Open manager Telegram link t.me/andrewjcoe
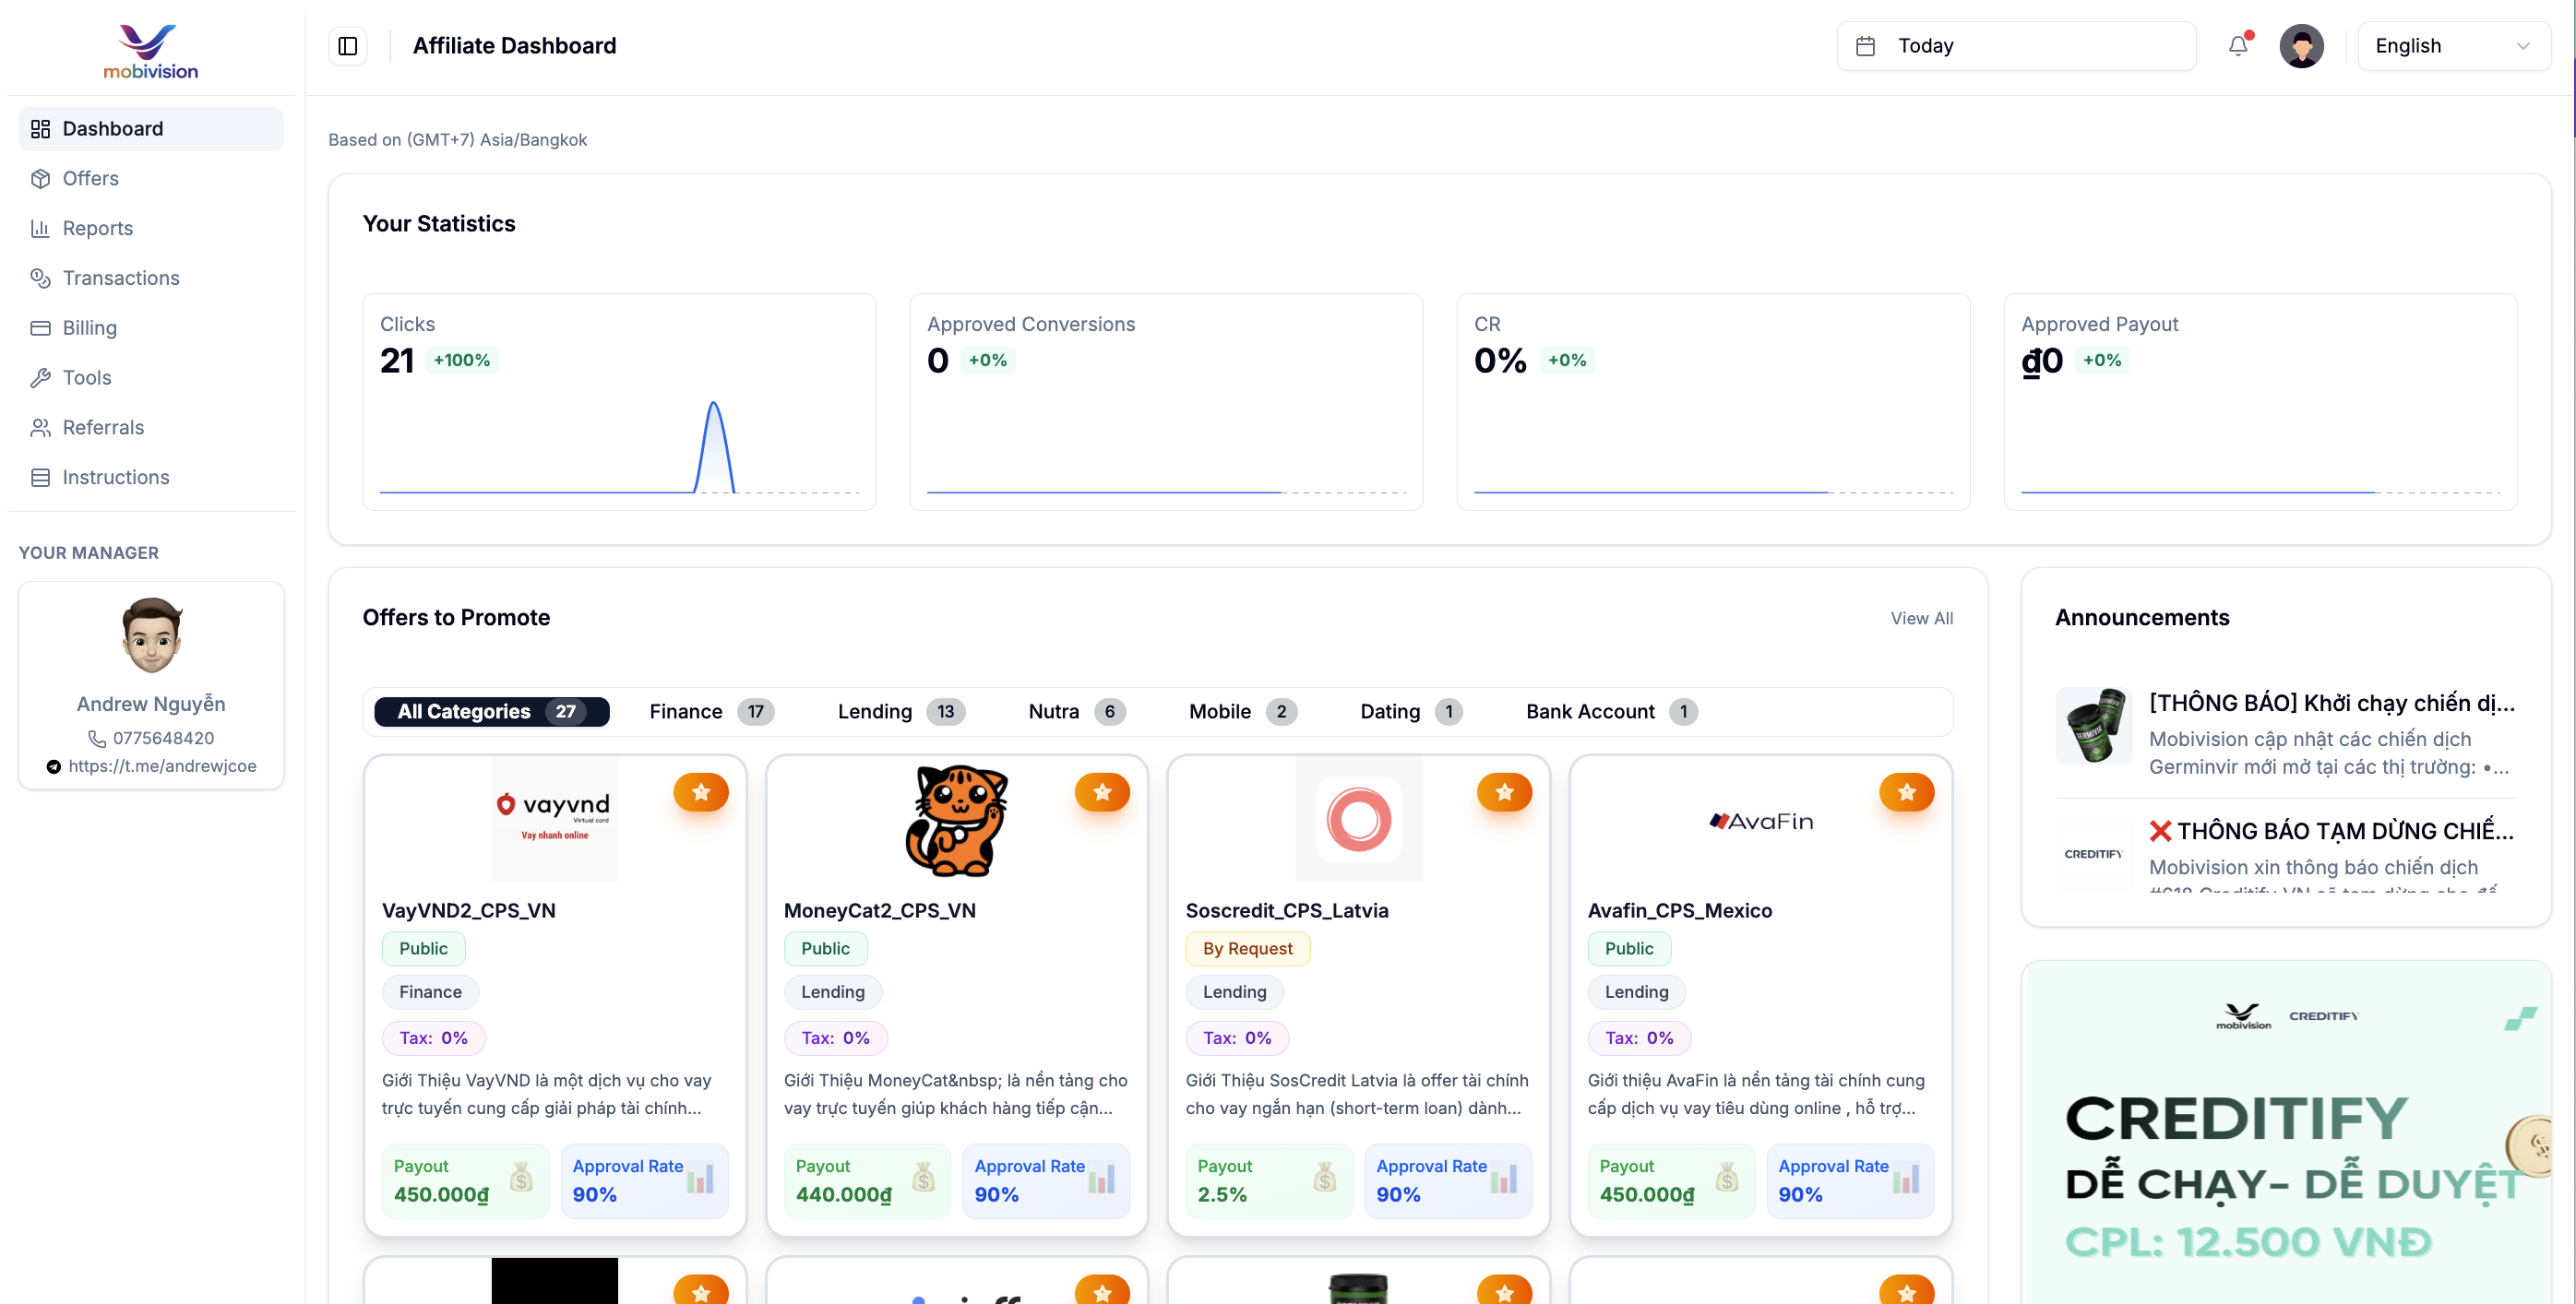This screenshot has height=1304, width=2576. click(x=162, y=766)
